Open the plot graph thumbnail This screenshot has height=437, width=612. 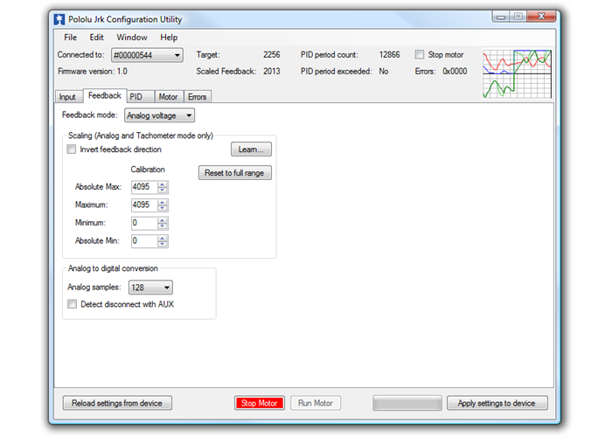pyautogui.click(x=517, y=73)
